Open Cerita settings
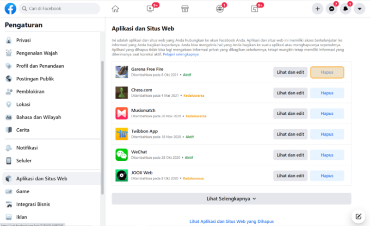Image resolution: width=370 pixels, height=226 pixels. (x=51, y=130)
